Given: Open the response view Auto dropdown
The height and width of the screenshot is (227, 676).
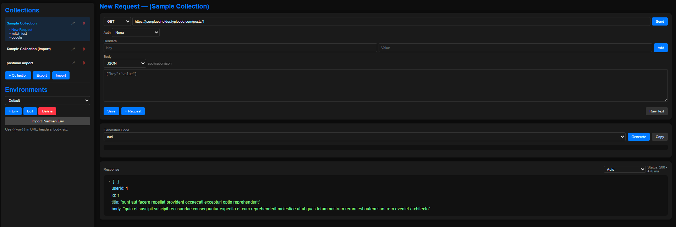Looking at the screenshot, I should pyautogui.click(x=625, y=170).
